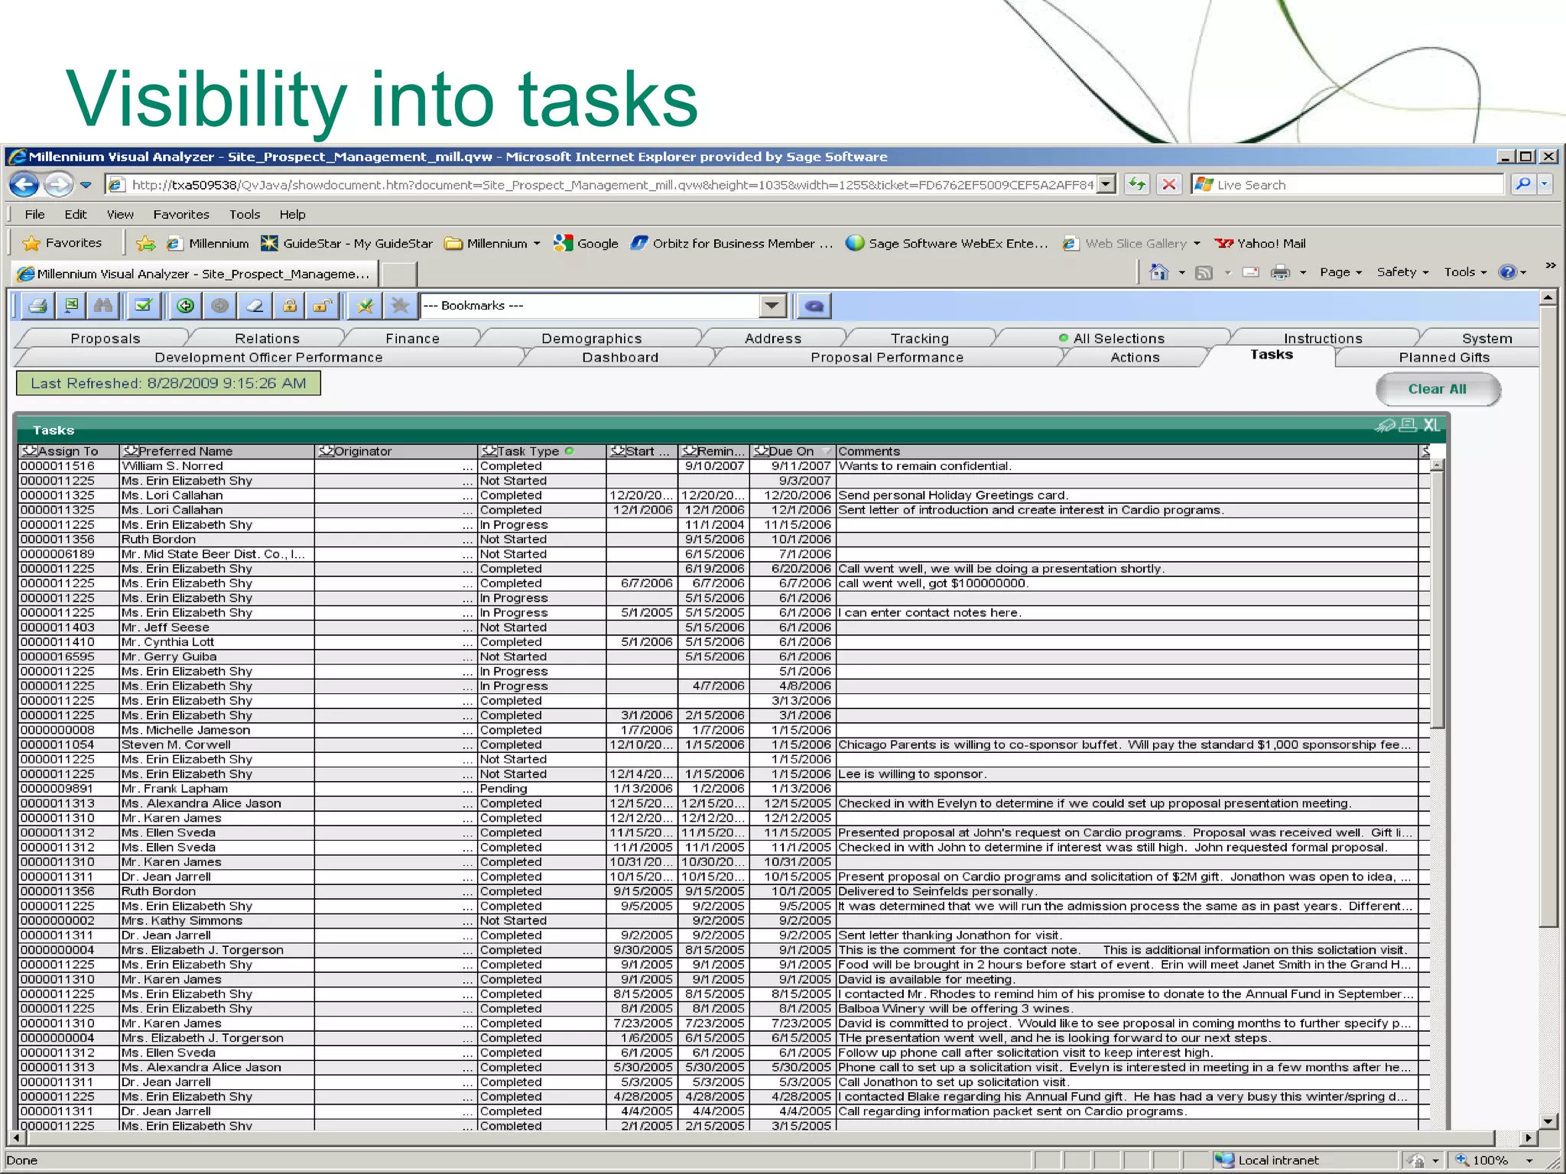
Task: Open Orbitz for Business Member link
Action: click(732, 244)
